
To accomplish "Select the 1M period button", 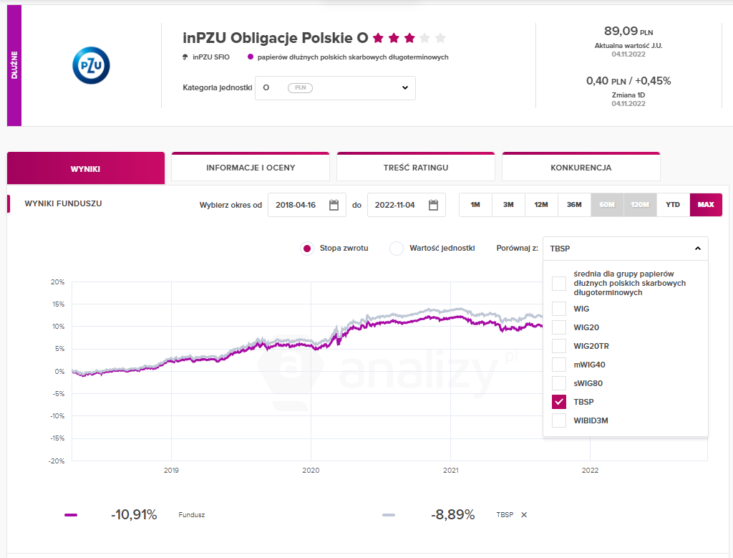I will [x=475, y=205].
